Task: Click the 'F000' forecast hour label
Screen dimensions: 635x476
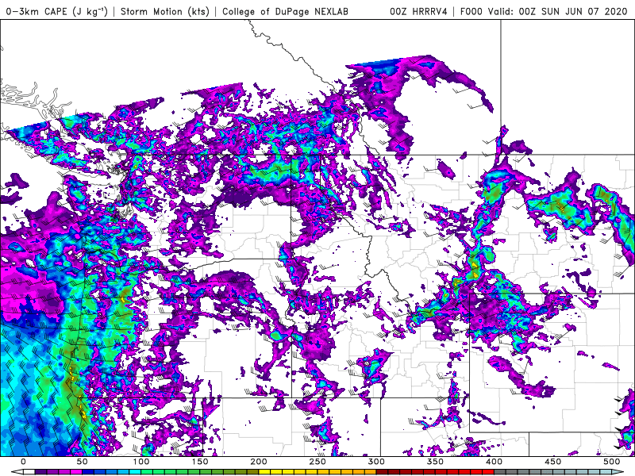Action: (471, 11)
